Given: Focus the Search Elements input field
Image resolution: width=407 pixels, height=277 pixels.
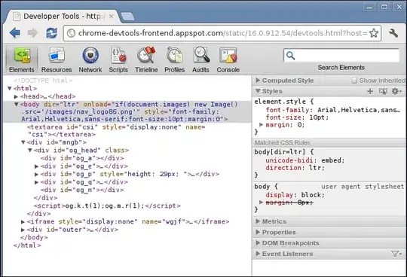Looking at the screenshot, I should [x=341, y=56].
